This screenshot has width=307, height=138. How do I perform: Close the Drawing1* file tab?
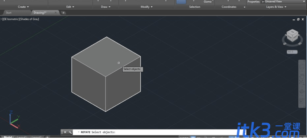coord(55,13)
